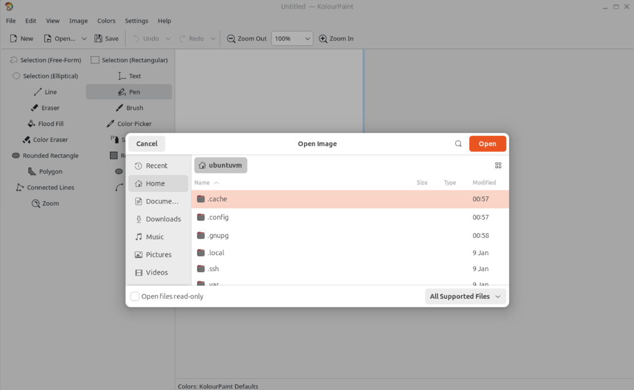Click the Undo toolbar button
Screen dimensions: 634x390
pyautogui.click(x=146, y=39)
